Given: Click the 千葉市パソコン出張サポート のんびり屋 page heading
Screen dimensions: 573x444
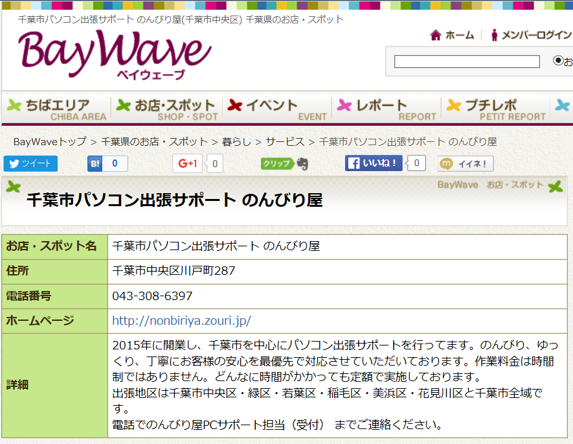Looking at the screenshot, I should pyautogui.click(x=175, y=200).
